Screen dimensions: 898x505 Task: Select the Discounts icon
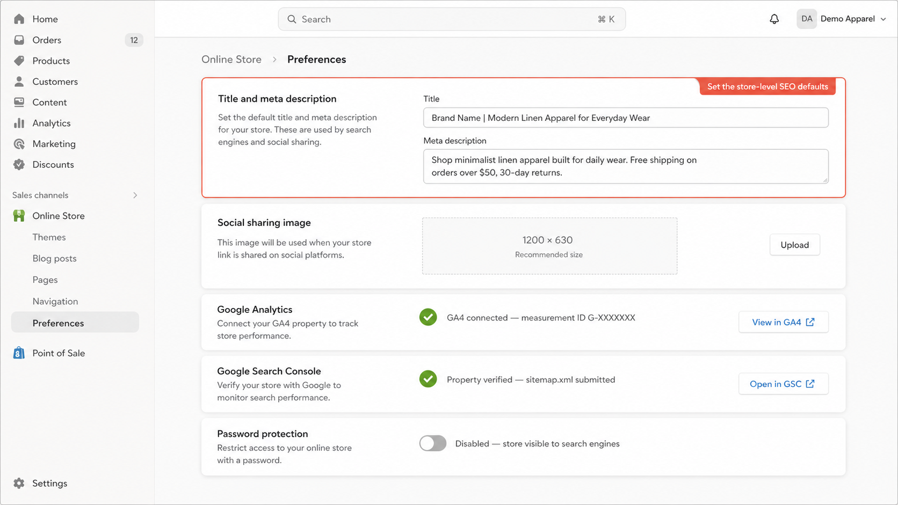tap(19, 164)
